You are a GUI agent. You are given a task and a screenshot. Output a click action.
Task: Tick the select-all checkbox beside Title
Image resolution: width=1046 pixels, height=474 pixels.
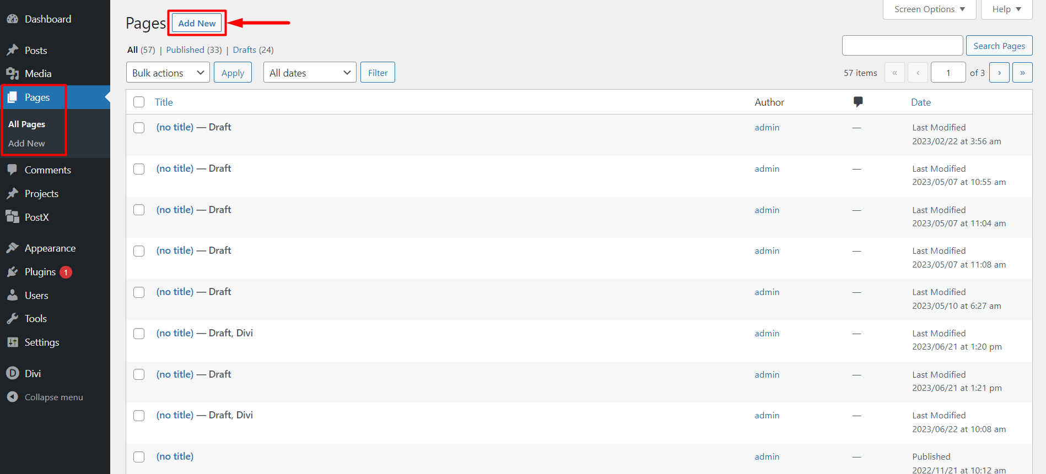pyautogui.click(x=139, y=102)
